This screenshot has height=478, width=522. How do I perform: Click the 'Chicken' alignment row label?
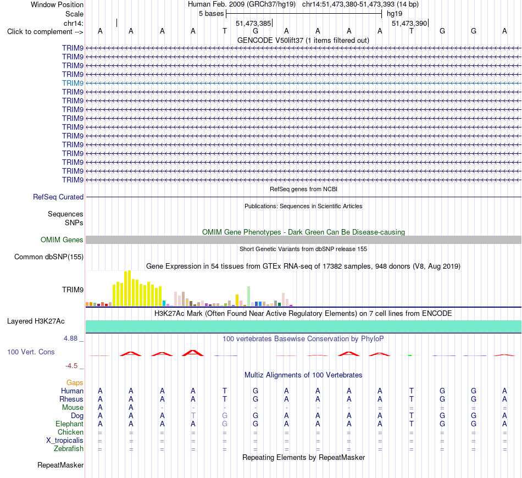[x=70, y=432]
